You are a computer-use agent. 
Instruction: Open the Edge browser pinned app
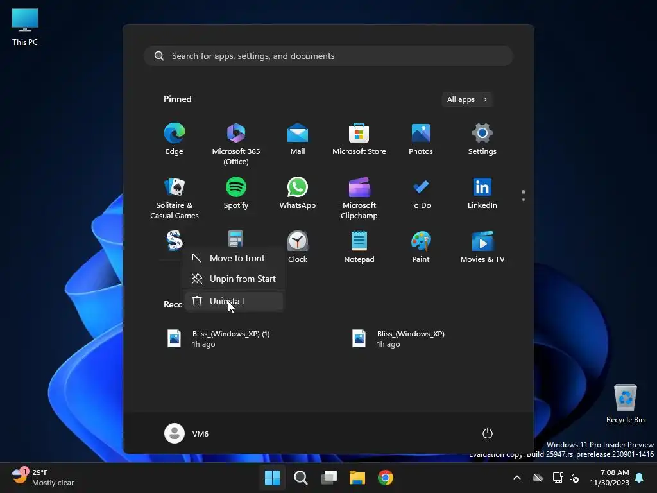point(175,139)
